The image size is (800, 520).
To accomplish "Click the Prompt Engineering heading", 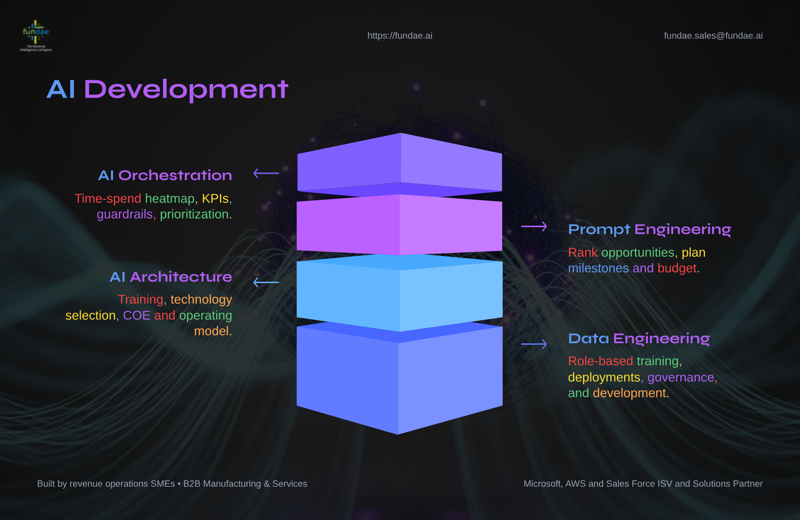I will pyautogui.click(x=649, y=230).
